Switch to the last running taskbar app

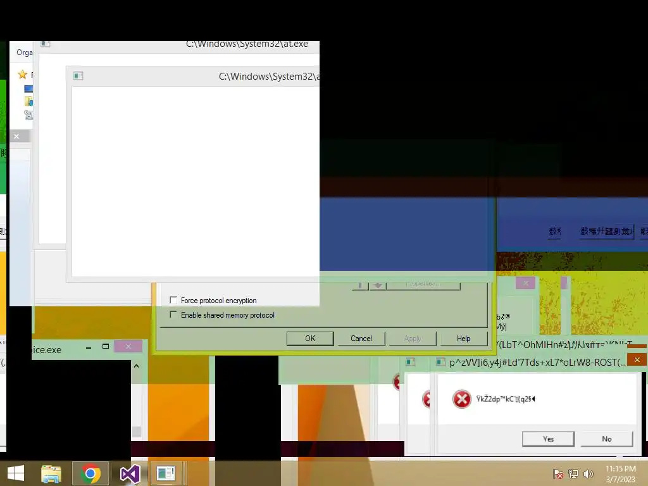pos(166,473)
